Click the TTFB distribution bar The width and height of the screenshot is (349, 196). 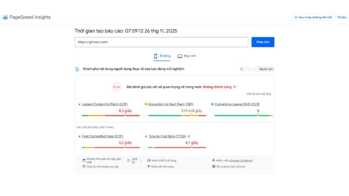click(x=177, y=148)
